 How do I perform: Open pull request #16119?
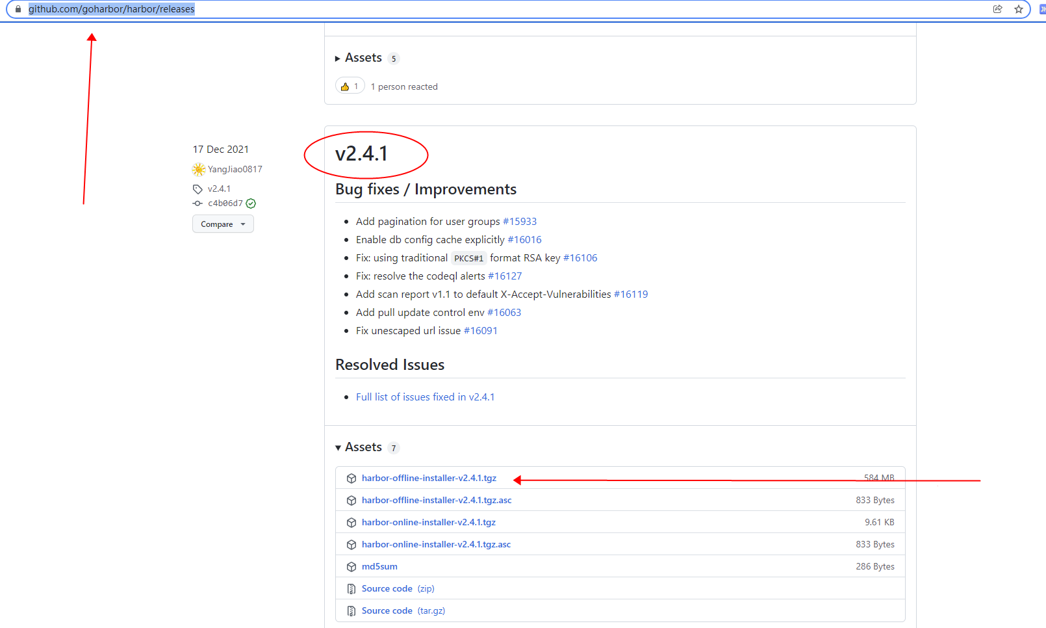tap(631, 294)
